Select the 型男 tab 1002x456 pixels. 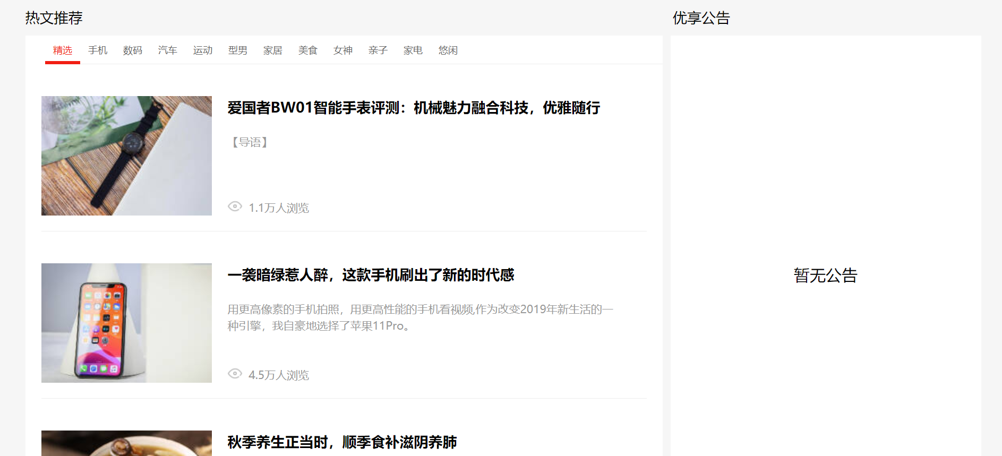click(x=238, y=50)
